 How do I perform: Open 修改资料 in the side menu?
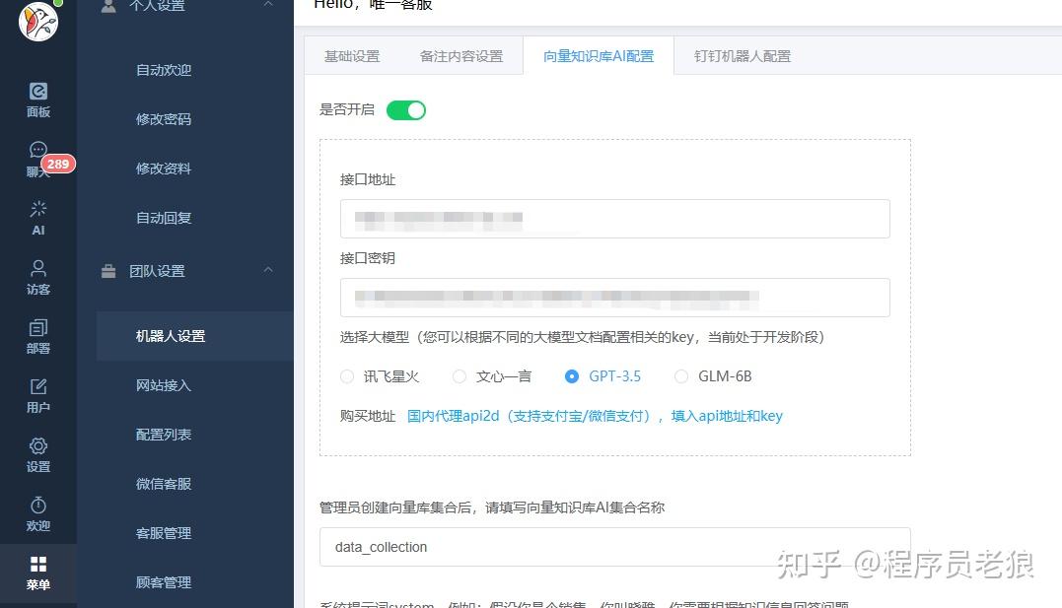click(164, 169)
